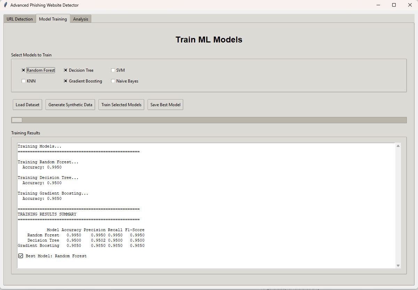Viewport: 418px width, 290px height.
Task: Maximize the Phishing Detector window
Action: click(x=394, y=5)
